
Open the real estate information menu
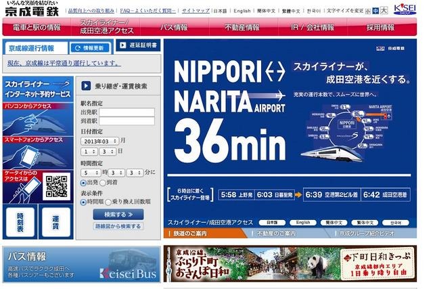tap(243, 27)
